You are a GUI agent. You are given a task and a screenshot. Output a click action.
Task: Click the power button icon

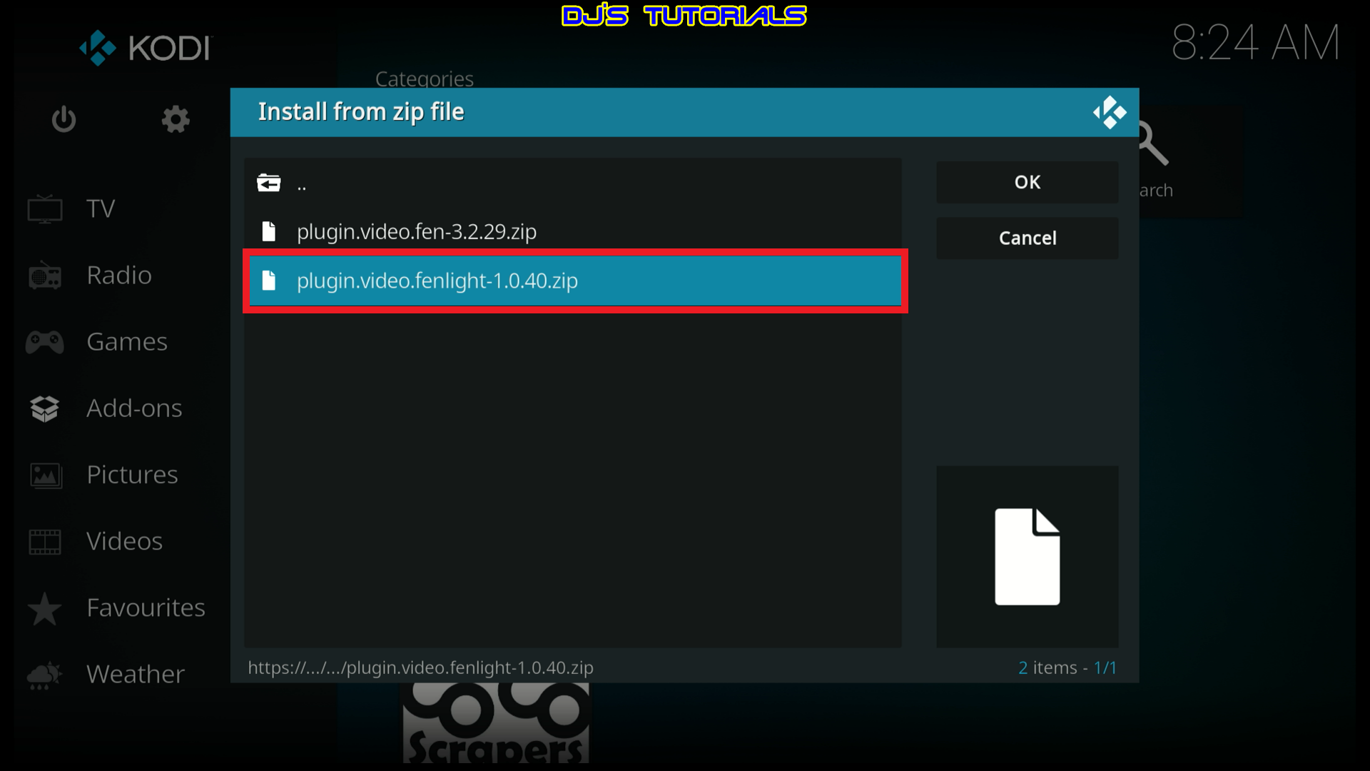coord(63,118)
